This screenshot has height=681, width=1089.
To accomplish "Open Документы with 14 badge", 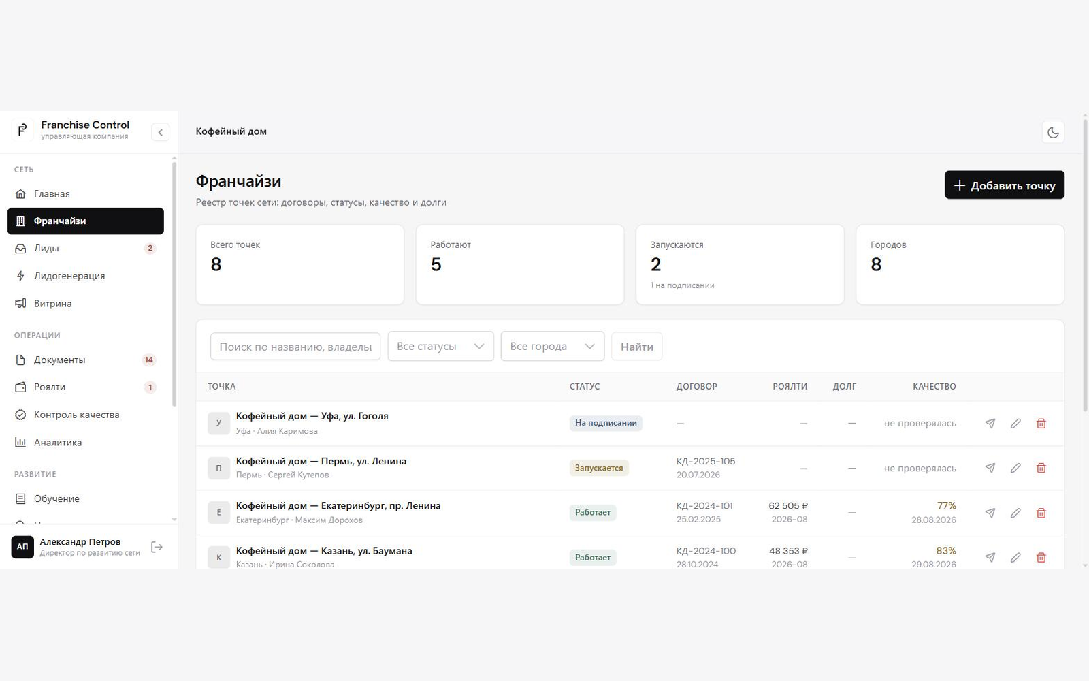I will click(86, 360).
